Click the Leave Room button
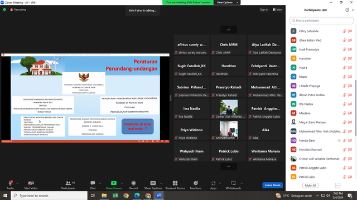Viewport: 357px width, 200px height. (272, 185)
